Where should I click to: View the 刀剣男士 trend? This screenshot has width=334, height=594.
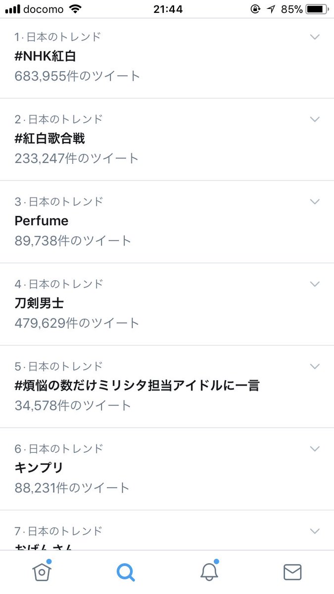40,303
